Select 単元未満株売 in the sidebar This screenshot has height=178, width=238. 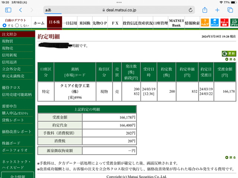13,76
